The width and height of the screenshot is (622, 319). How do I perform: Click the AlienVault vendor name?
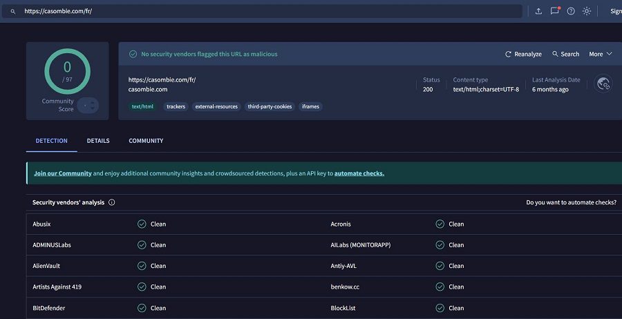pos(46,266)
